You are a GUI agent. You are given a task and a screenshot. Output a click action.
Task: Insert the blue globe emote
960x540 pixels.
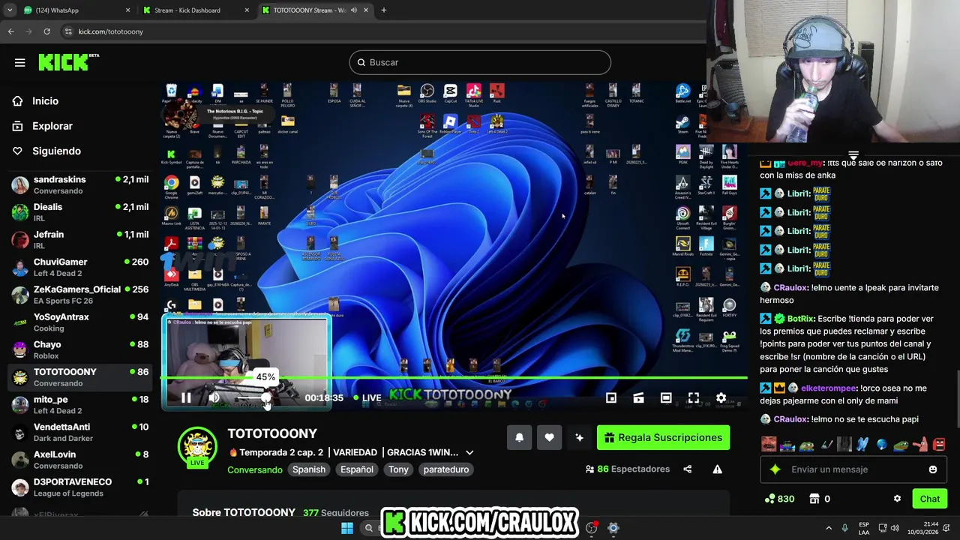(882, 444)
